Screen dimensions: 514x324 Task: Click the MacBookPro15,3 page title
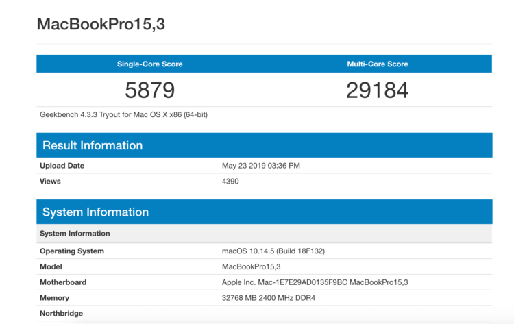(101, 24)
